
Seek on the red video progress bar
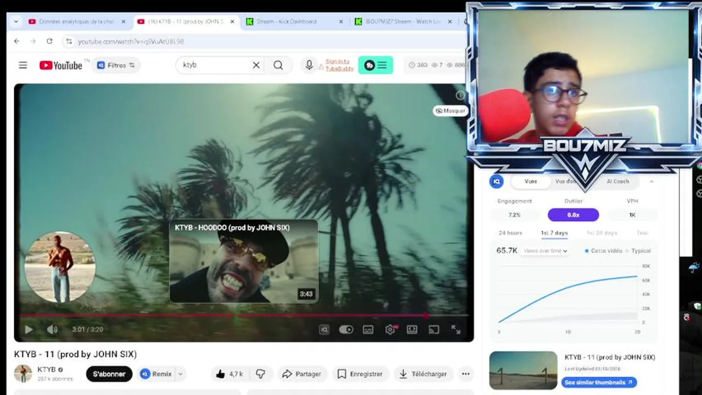coord(244,315)
